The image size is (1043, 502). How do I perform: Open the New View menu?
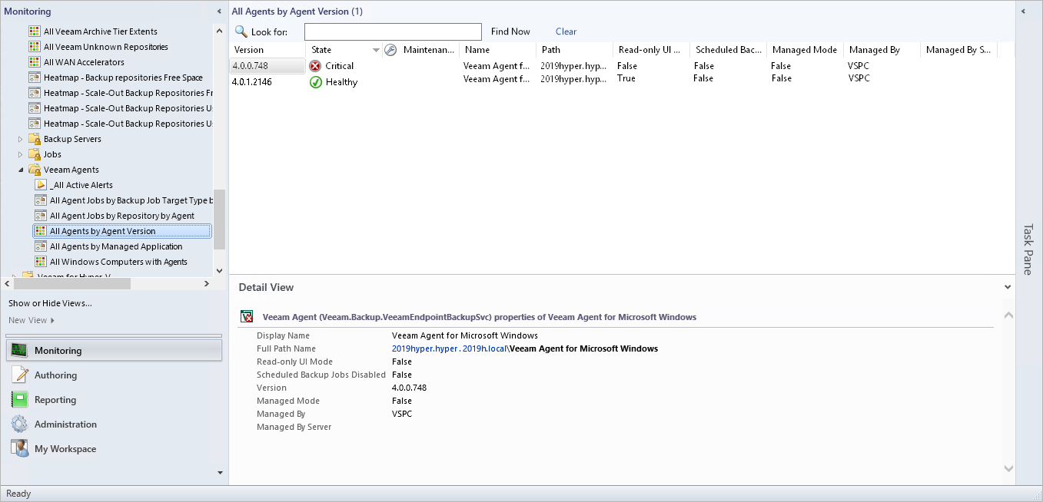[x=31, y=320]
